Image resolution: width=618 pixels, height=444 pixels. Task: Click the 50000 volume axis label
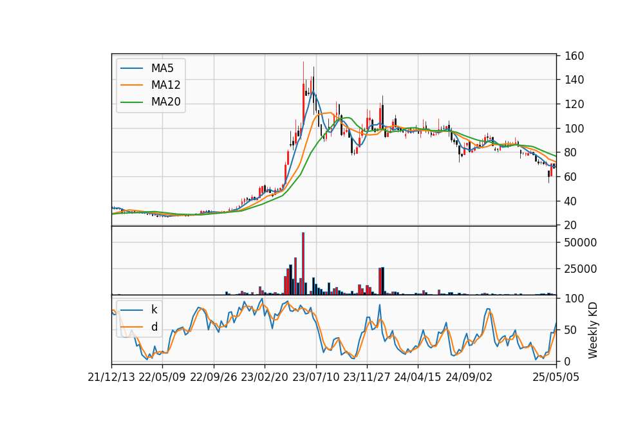[580, 243]
